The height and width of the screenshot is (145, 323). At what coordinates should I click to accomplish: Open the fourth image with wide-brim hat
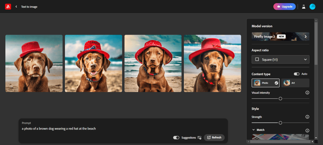(212, 63)
